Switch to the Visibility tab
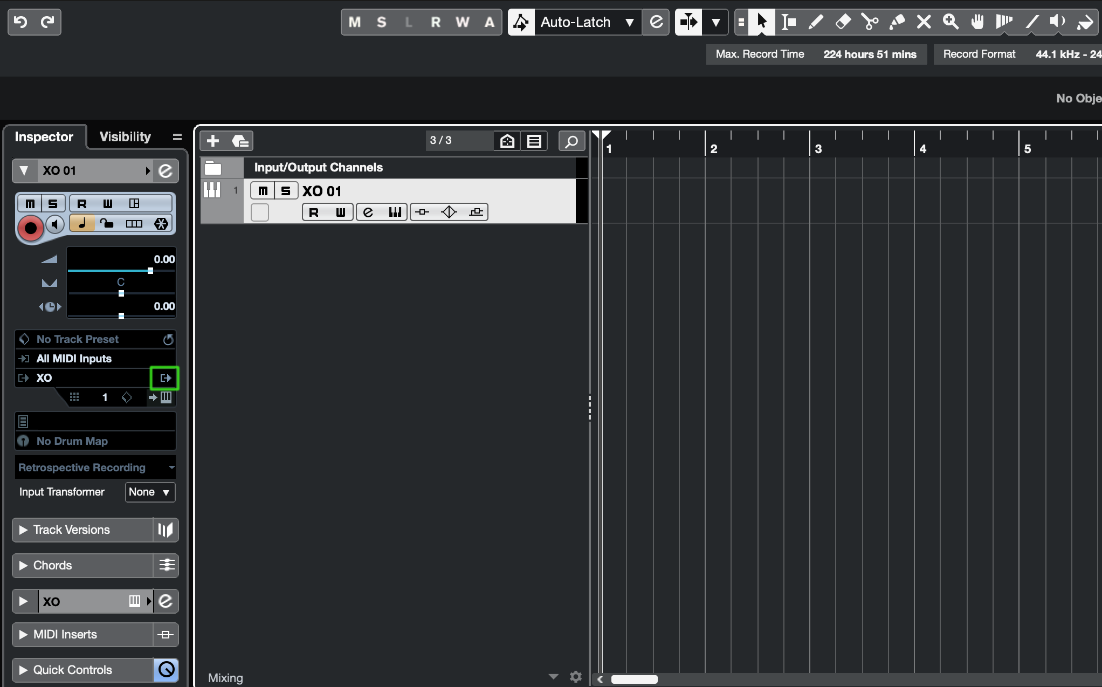 coord(125,137)
